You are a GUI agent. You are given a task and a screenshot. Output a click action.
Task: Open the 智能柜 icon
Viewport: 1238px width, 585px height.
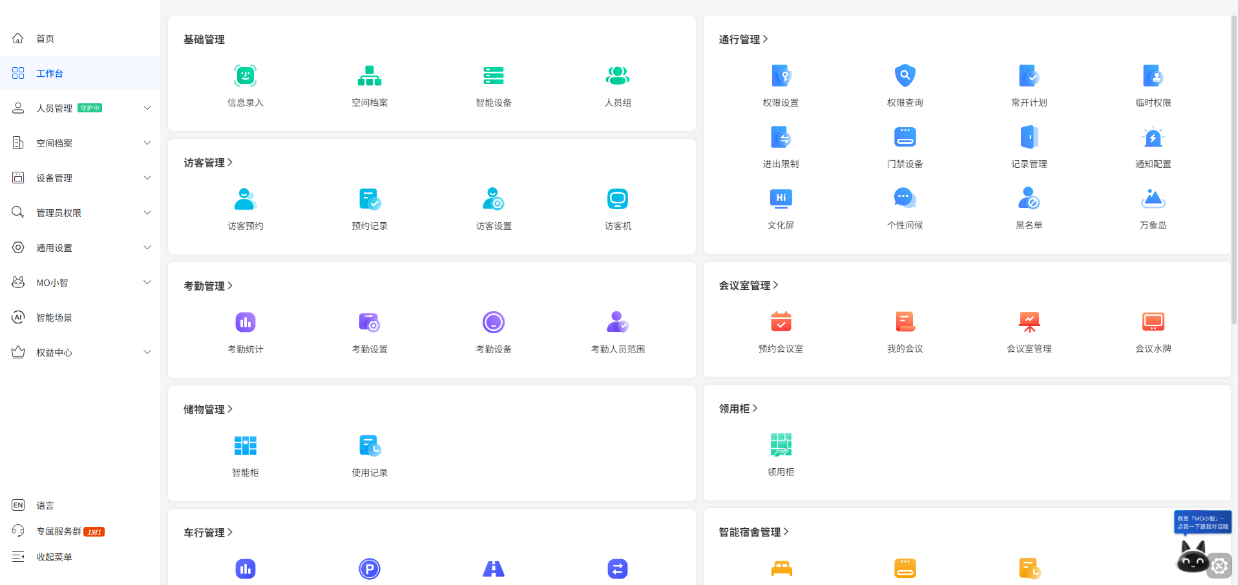(246, 446)
